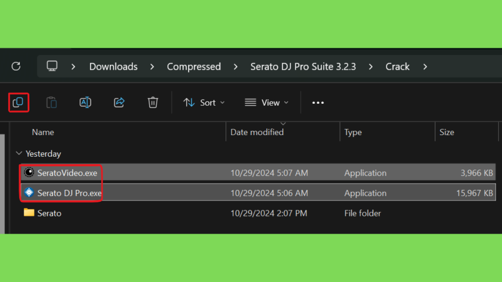Open the View dropdown menu

[267, 103]
